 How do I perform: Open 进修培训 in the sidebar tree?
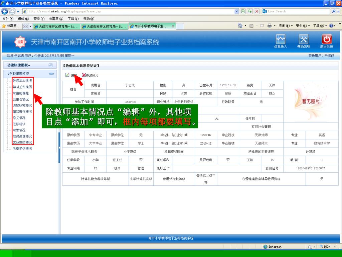tap(19, 124)
